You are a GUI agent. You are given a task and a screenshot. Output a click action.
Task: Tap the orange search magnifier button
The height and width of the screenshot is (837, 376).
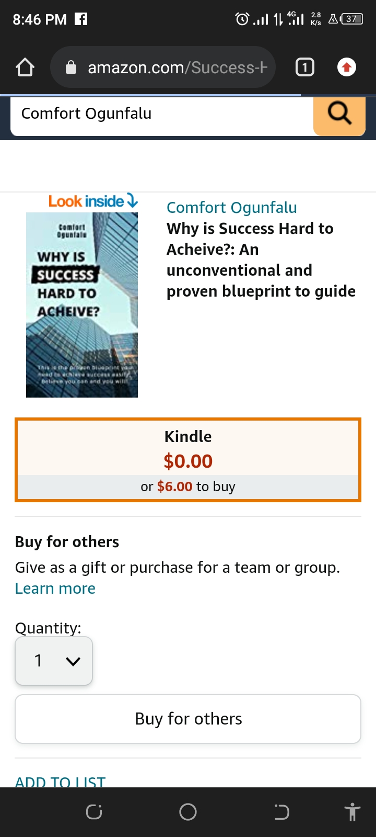[339, 113]
